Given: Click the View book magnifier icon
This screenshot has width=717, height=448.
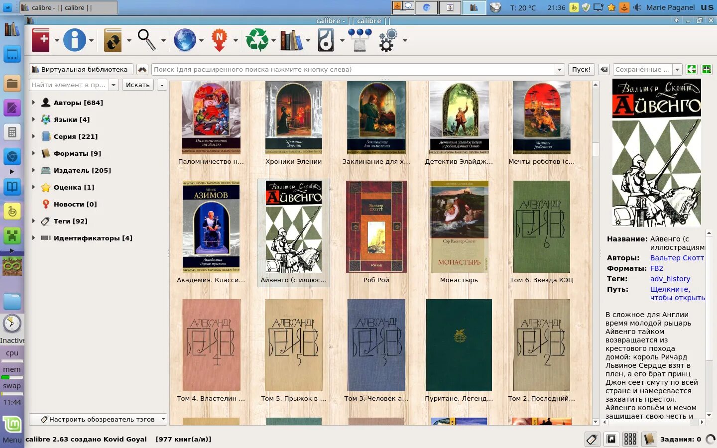Looking at the screenshot, I should 147,40.
